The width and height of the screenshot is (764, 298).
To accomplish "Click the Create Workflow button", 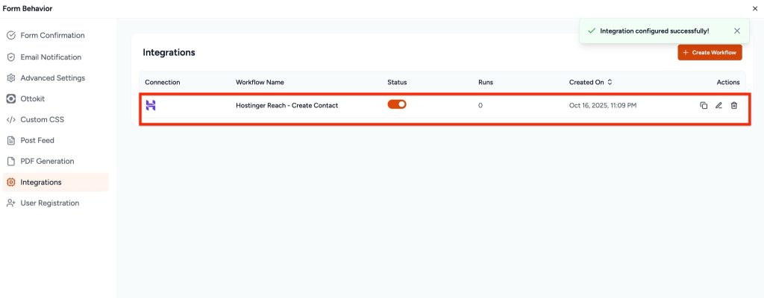I will point(710,52).
